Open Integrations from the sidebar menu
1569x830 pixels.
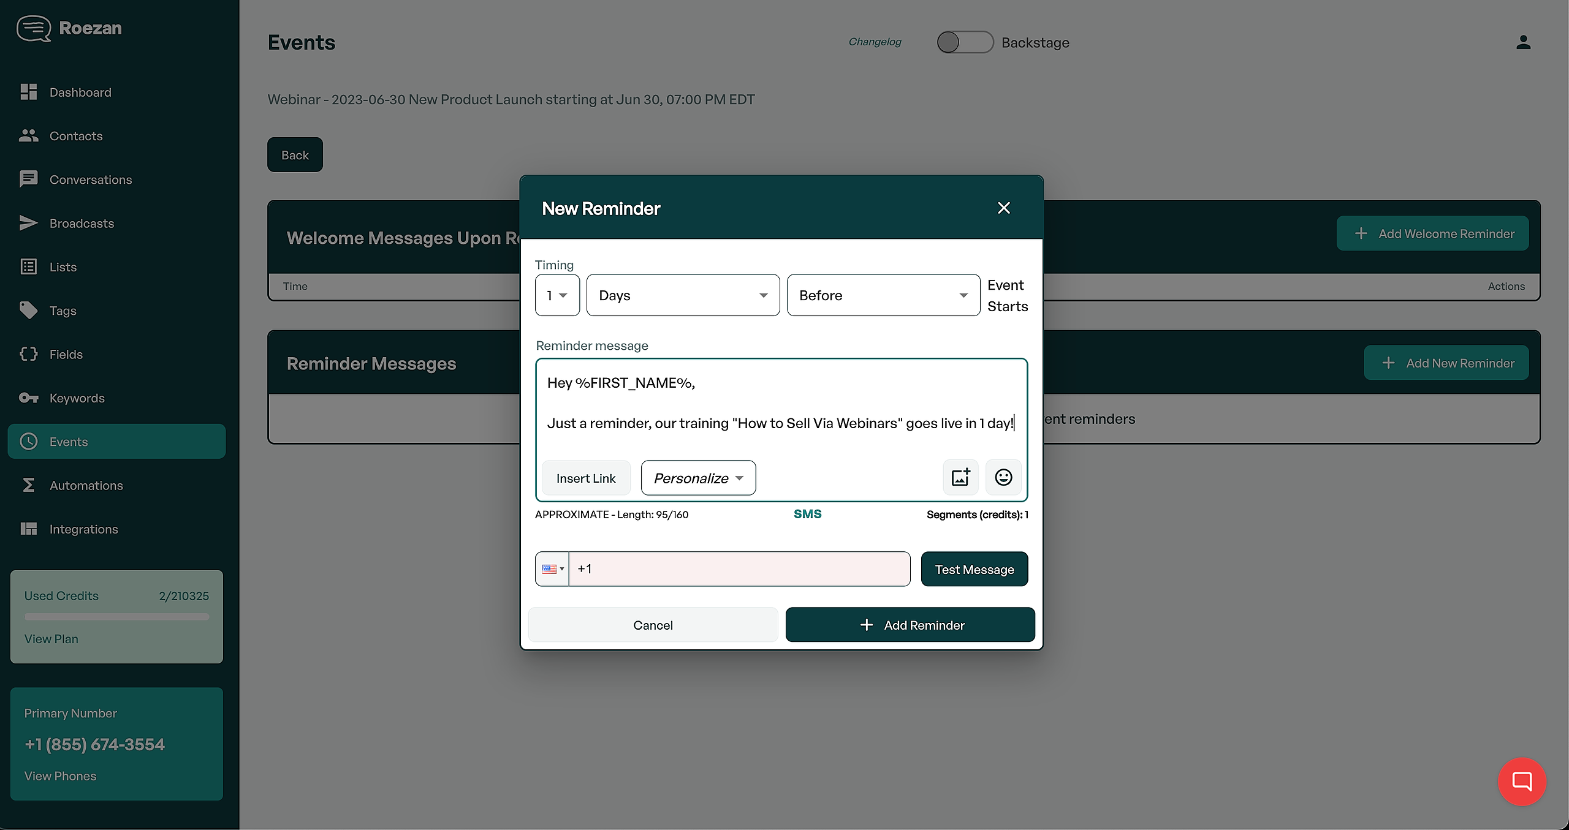click(83, 529)
